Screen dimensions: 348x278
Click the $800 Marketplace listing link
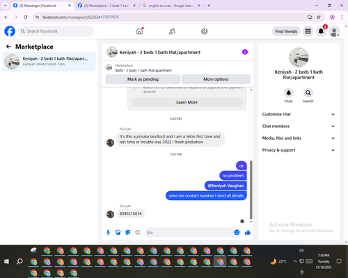[x=143, y=70]
